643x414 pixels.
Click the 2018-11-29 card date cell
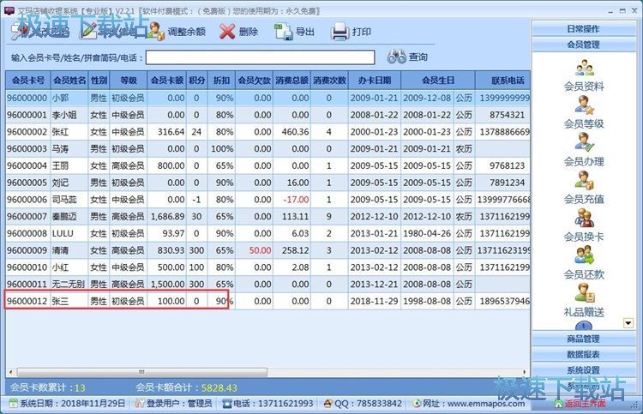tap(374, 301)
